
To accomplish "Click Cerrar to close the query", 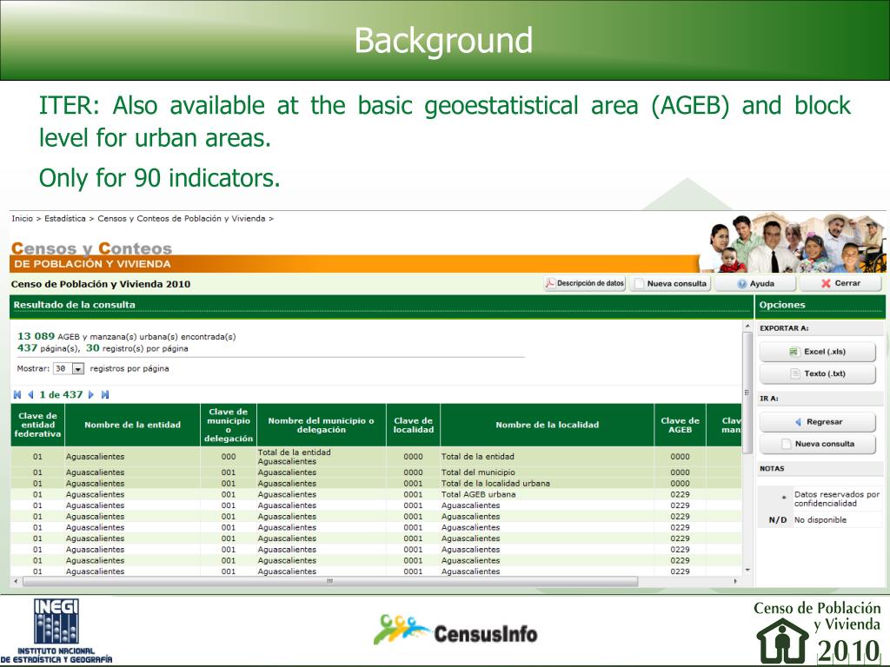I will tap(840, 283).
